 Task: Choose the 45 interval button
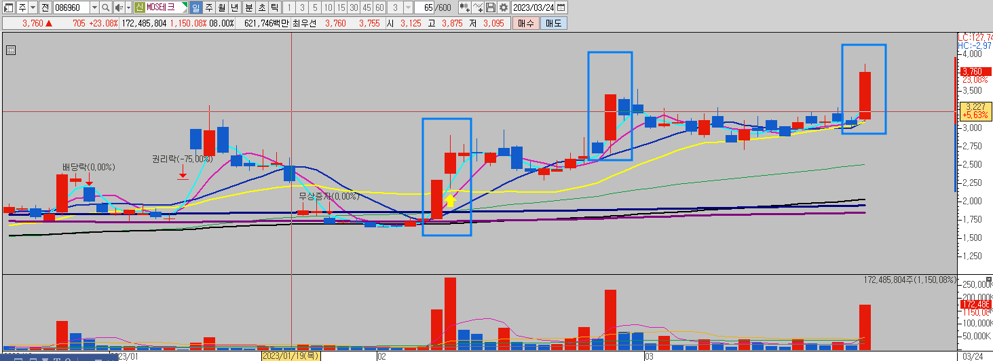367,7
